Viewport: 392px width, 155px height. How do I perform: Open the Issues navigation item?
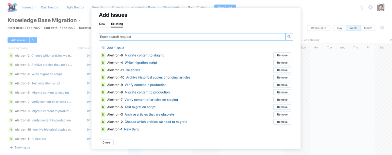click(27, 7)
